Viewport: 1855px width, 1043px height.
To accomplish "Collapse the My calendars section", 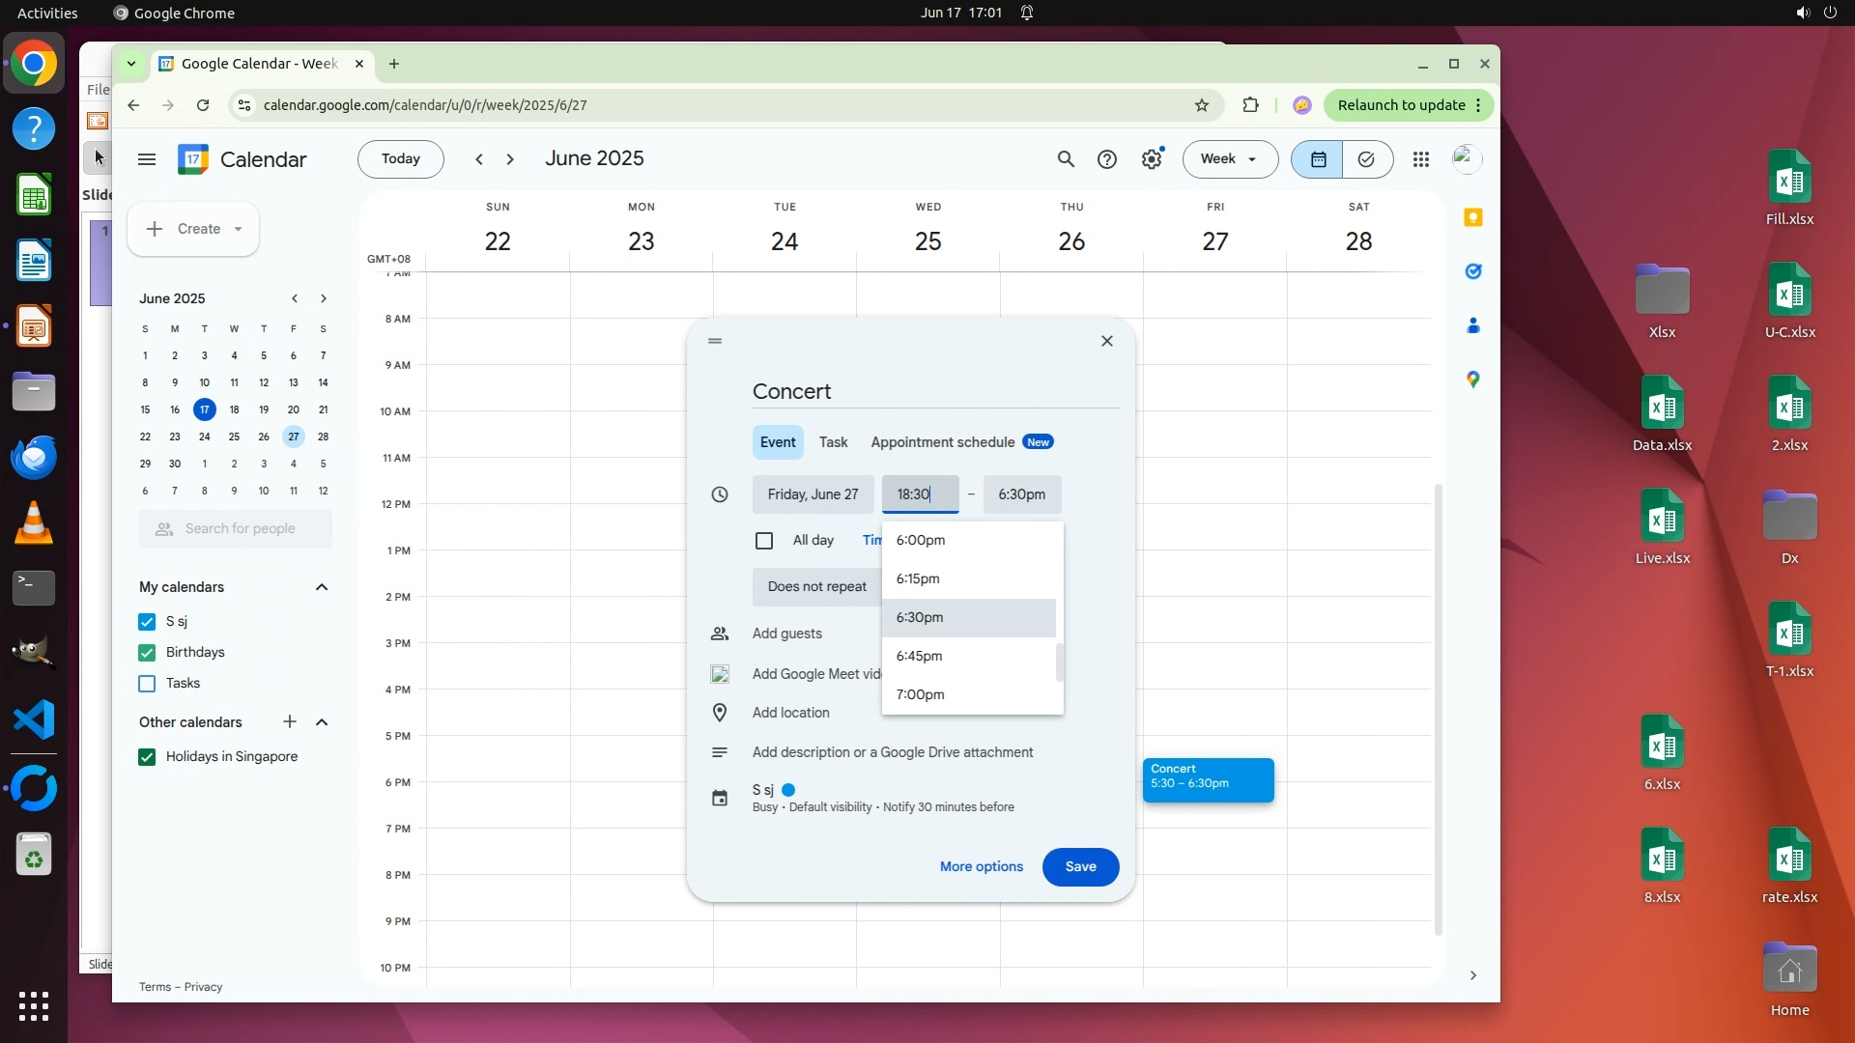I will [322, 587].
